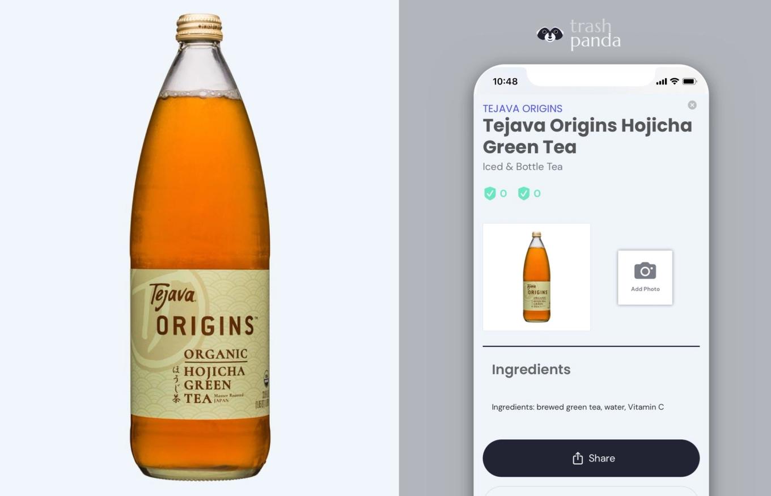The width and height of the screenshot is (771, 496).
Task: Close the product detail sheet
Action: point(692,105)
